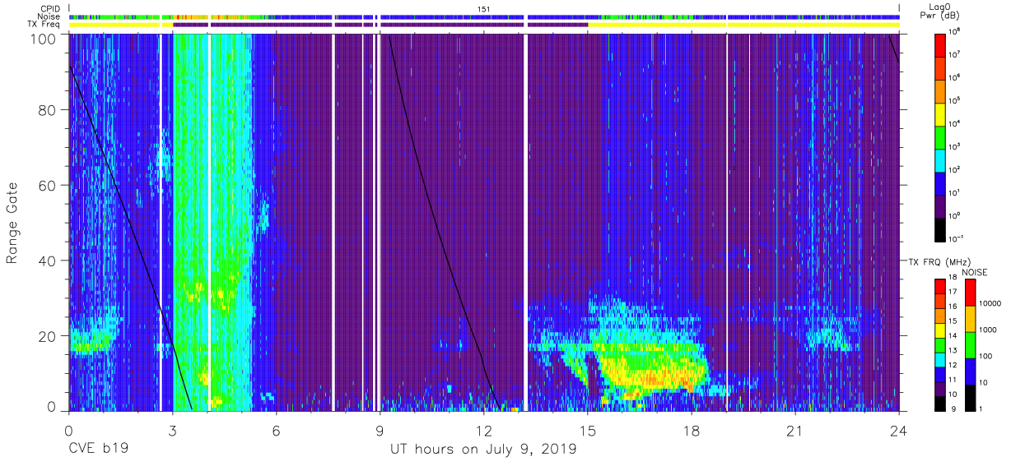
Task: Click the x-axis tick label 3
Action: pyautogui.click(x=173, y=430)
